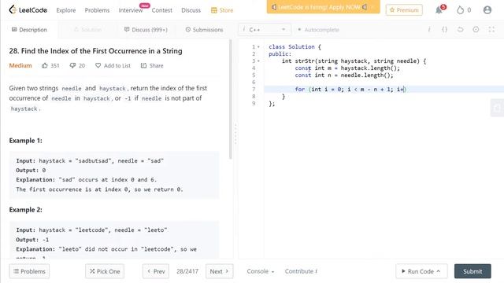Viewport: 504px width, 283px height.
Task: Like the problem with thumbs up
Action: (45, 65)
